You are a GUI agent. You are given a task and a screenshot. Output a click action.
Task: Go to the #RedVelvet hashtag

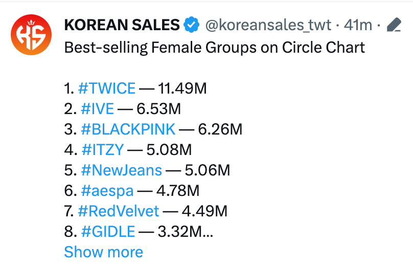click(x=120, y=211)
